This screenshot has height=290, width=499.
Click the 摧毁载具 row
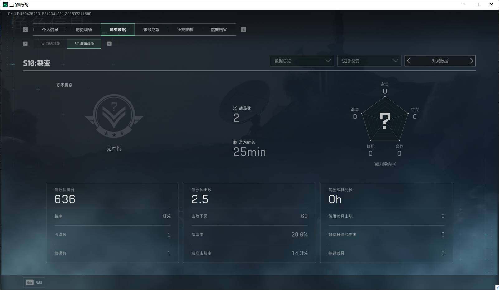pos(387,253)
